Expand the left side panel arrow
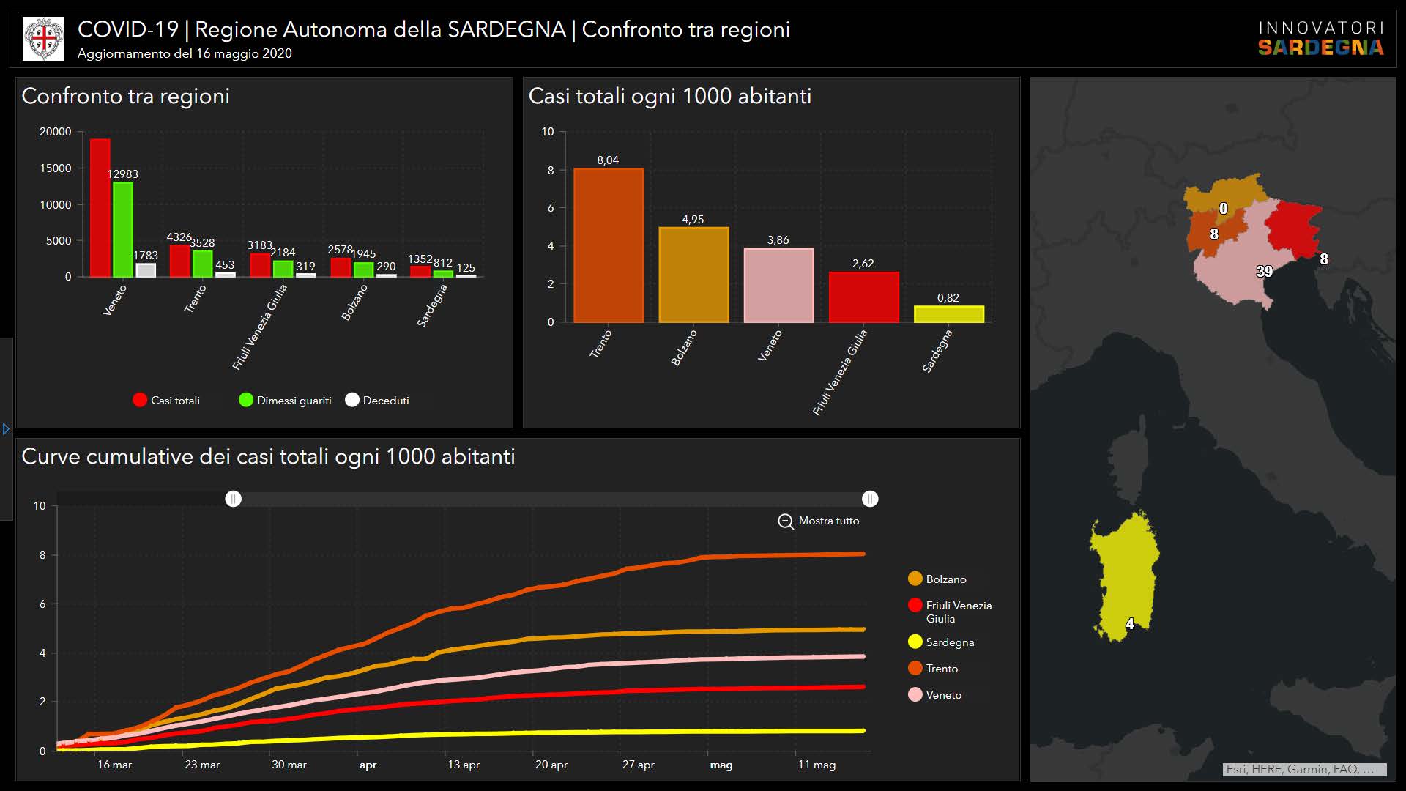1406x791 pixels. click(x=6, y=429)
